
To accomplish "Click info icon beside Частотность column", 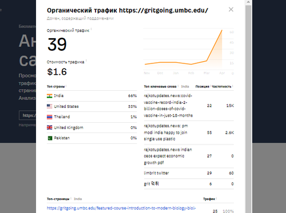I will [233, 86].
